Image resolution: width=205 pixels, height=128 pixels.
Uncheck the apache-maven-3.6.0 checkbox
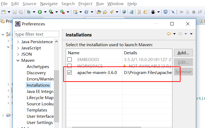70,72
